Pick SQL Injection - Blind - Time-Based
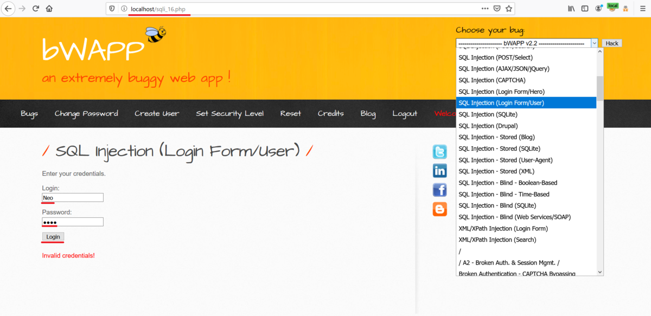 [x=526, y=194]
